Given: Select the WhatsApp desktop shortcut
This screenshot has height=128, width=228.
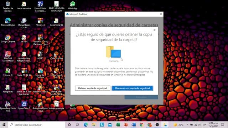Looking at the screenshot, I should (x=73, y=6).
